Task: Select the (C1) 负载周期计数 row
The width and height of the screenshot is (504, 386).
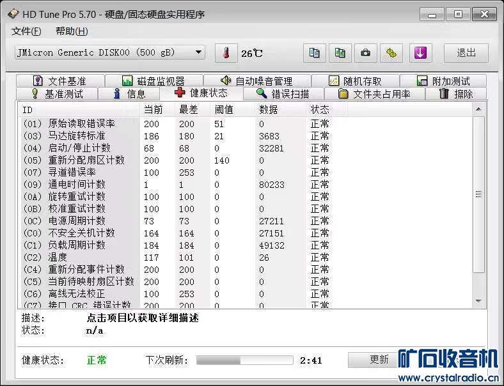Action: [246, 245]
